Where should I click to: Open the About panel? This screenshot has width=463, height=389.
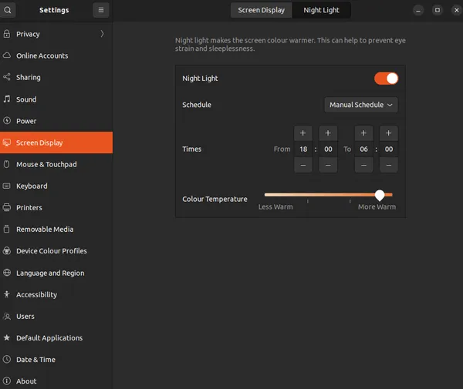[56, 381]
